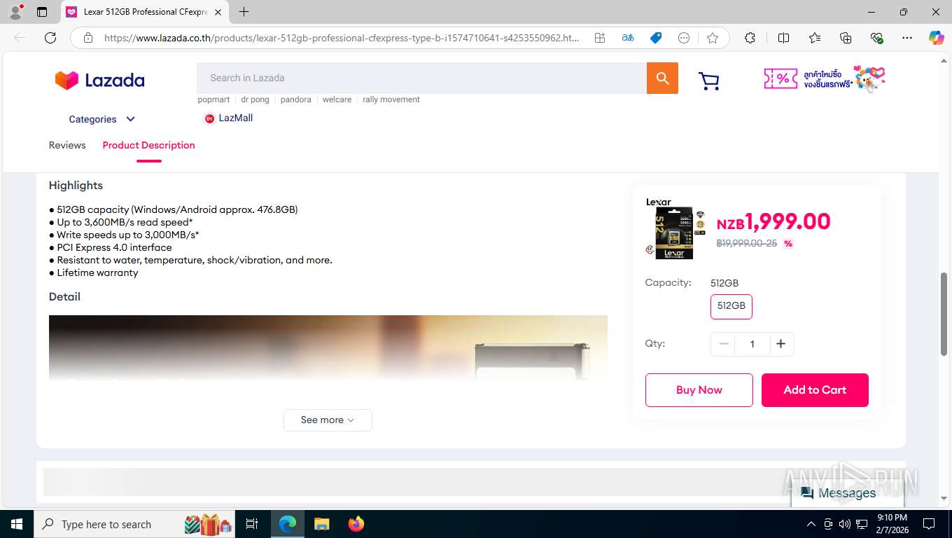Click the Lazada logo
952x538 pixels.
99,80
